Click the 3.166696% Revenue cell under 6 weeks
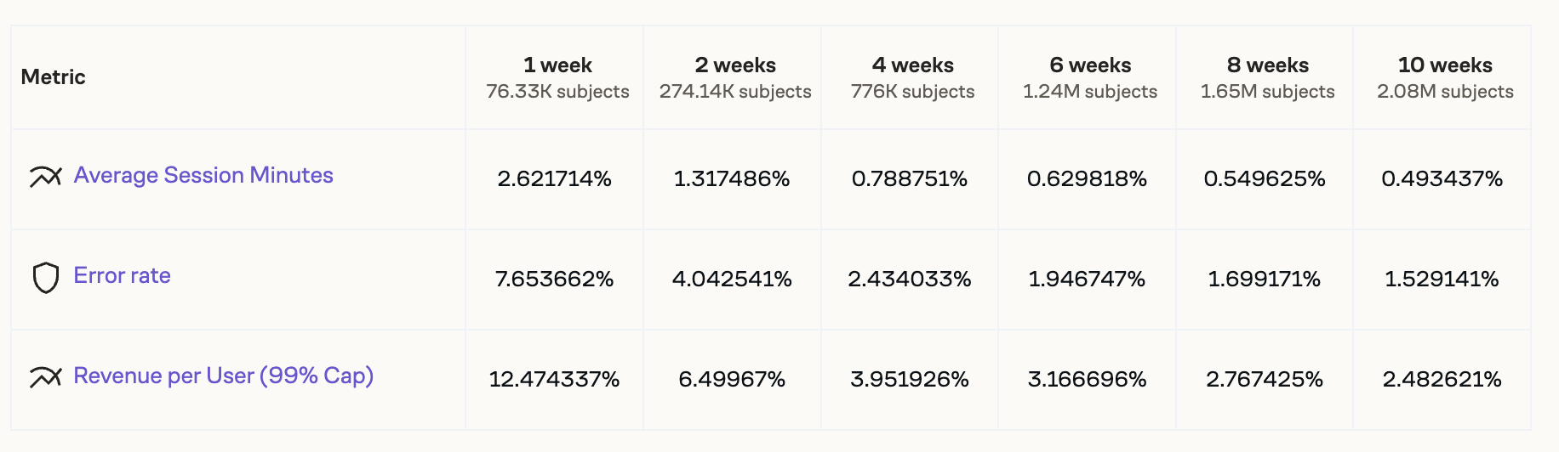The height and width of the screenshot is (452, 1559). 1087,379
